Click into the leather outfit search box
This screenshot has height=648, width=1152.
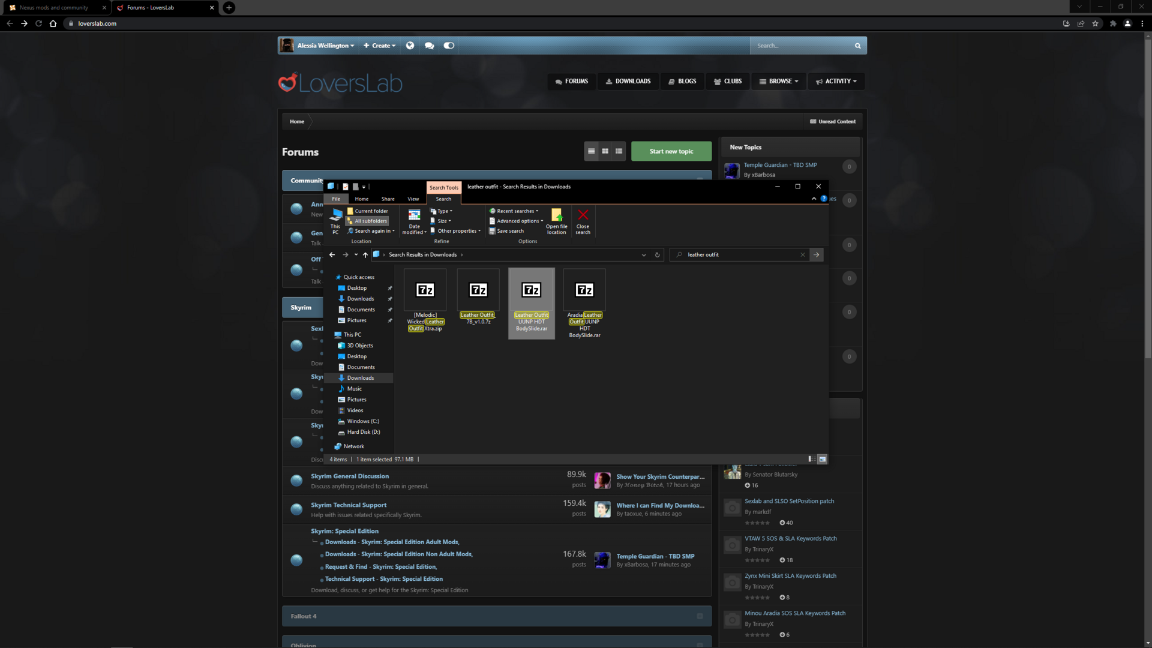pos(739,255)
